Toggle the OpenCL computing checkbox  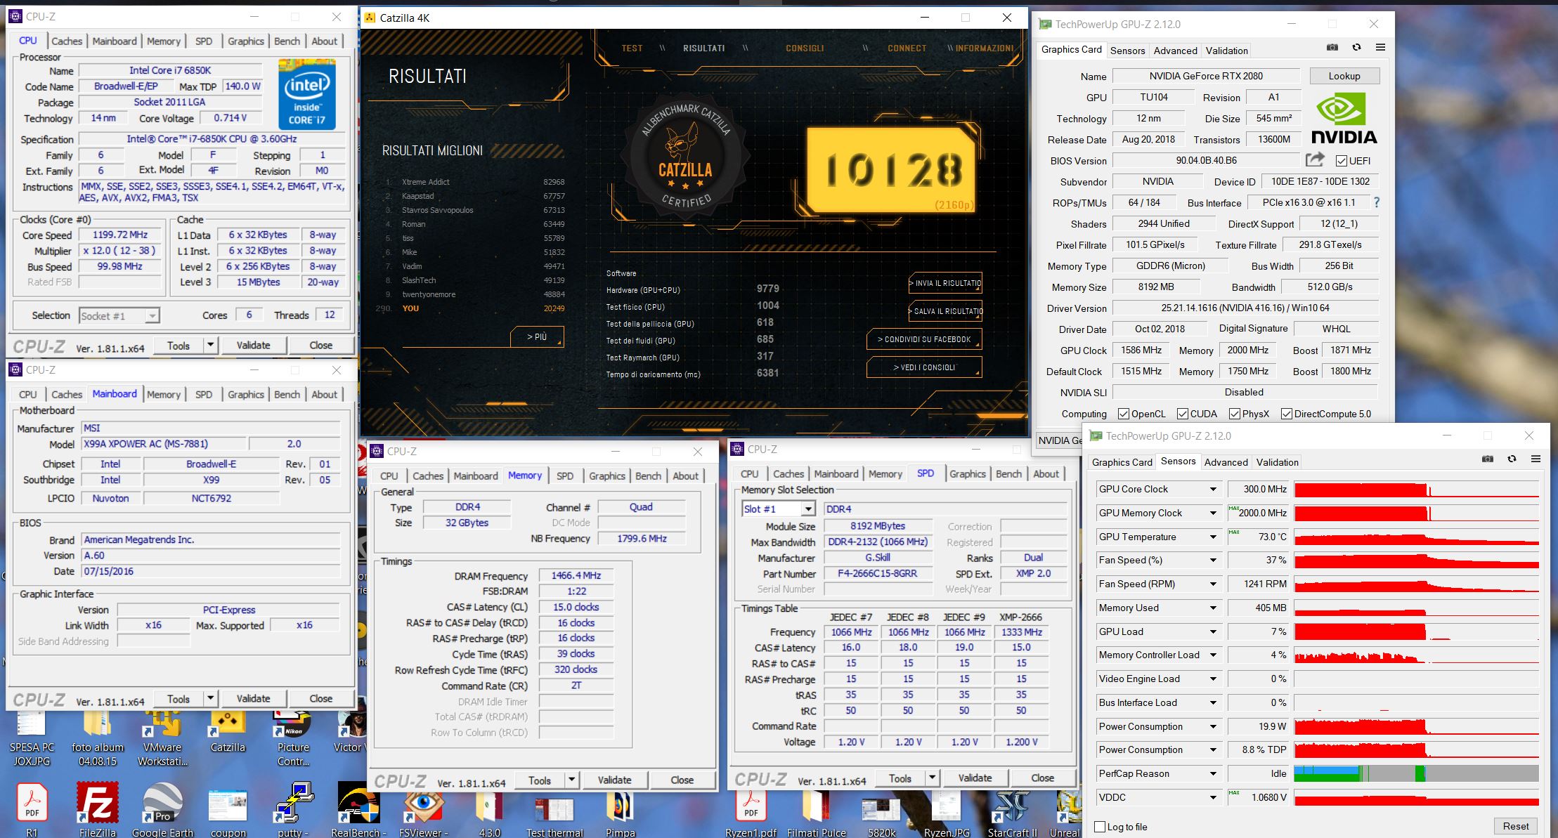(x=1123, y=414)
